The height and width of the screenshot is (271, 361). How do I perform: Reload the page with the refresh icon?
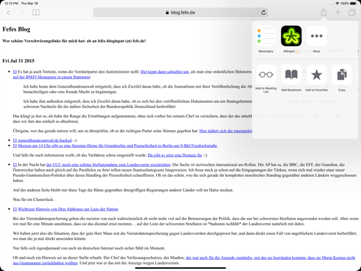[264, 12]
